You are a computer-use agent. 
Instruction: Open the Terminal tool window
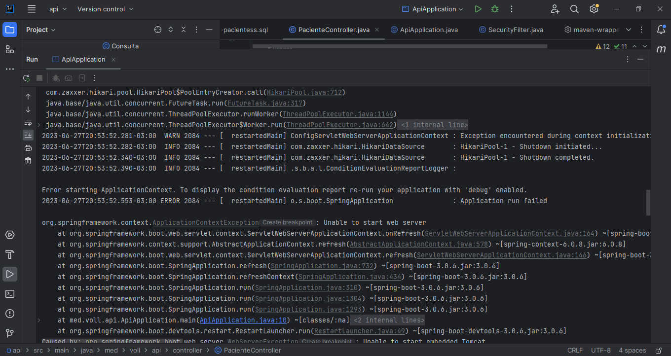point(10,294)
